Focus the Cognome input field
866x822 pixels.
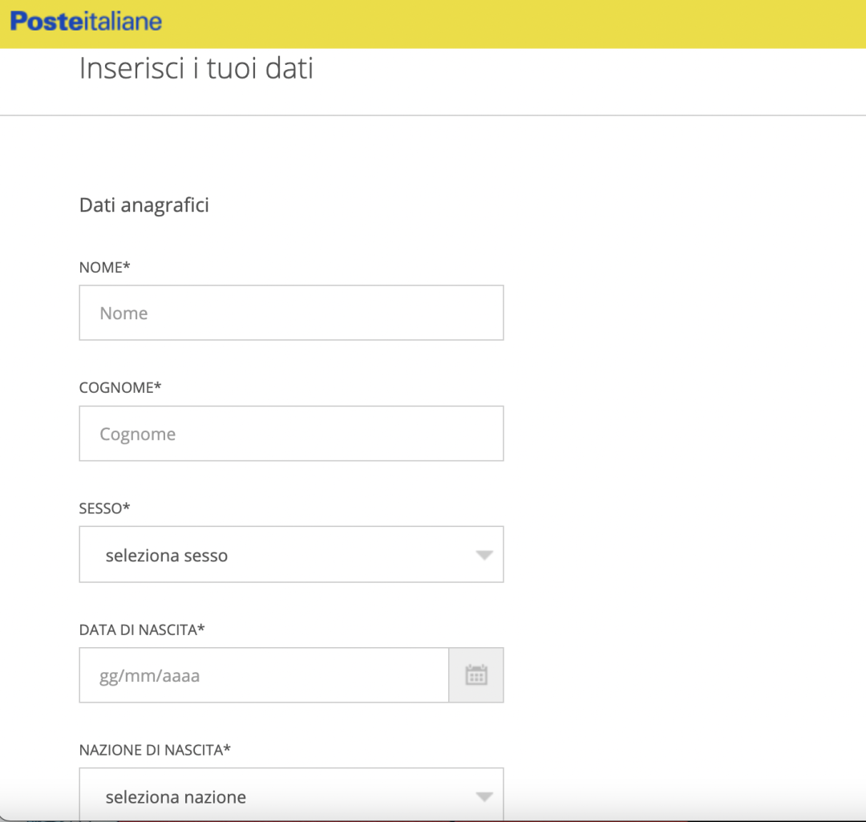291,434
